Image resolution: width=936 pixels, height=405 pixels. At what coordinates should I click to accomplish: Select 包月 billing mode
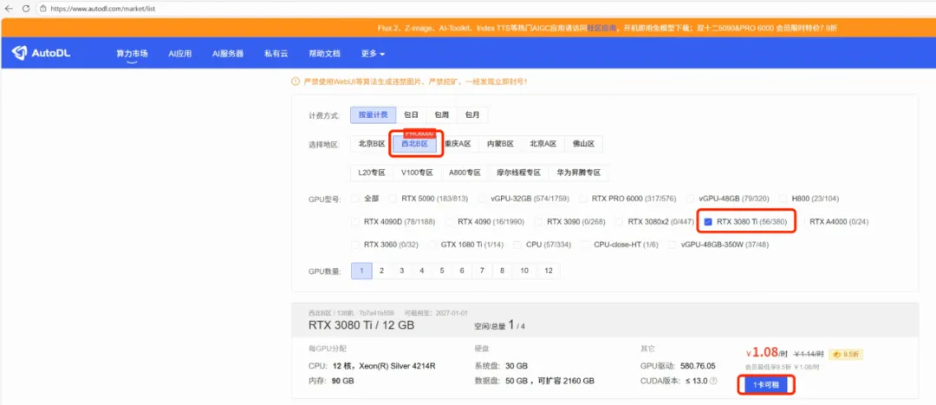(472, 114)
